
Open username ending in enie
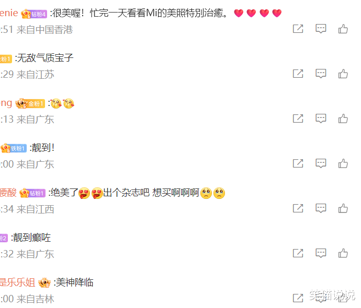pyautogui.click(x=9, y=13)
